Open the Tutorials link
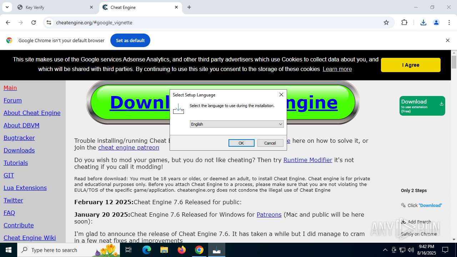This screenshot has height=257, width=457. click(x=16, y=163)
